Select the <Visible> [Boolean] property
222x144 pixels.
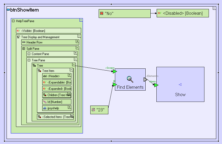(x=49, y=31)
